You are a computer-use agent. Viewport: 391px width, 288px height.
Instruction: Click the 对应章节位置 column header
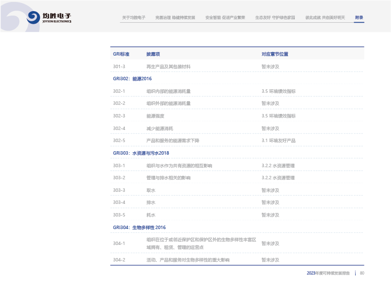pyautogui.click(x=275, y=54)
